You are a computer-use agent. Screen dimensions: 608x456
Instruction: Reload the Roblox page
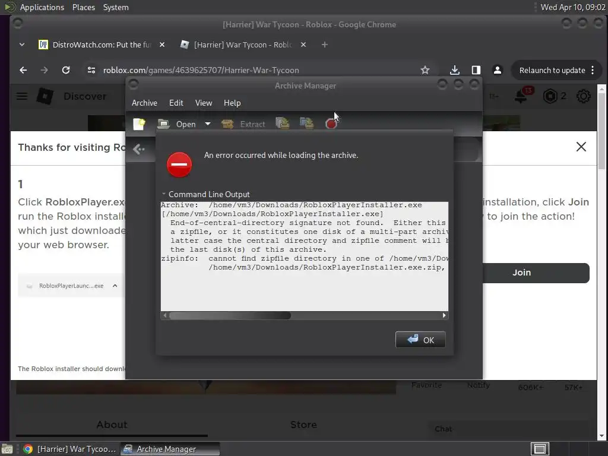[66, 70]
